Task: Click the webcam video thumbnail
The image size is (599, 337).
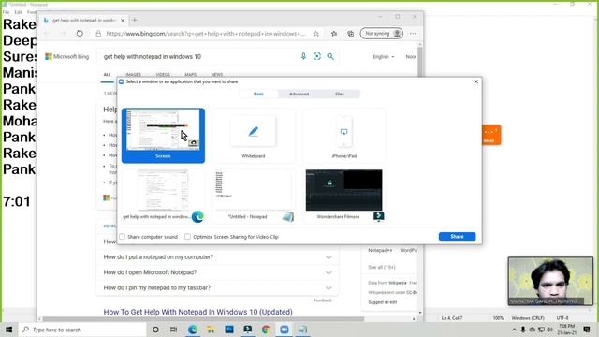Action: click(550, 281)
